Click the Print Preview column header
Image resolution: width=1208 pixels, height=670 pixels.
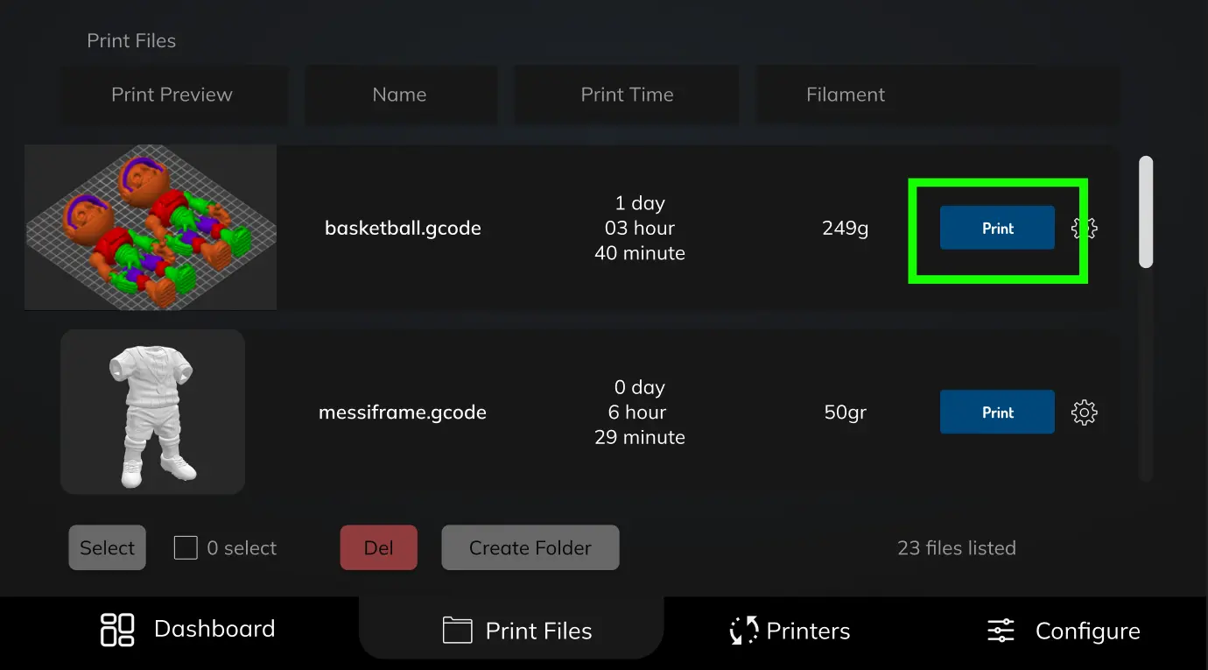[x=172, y=95]
